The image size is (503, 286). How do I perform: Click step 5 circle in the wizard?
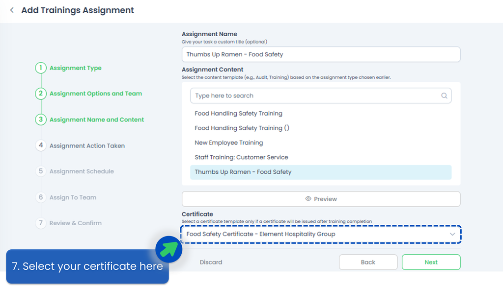pos(41,171)
